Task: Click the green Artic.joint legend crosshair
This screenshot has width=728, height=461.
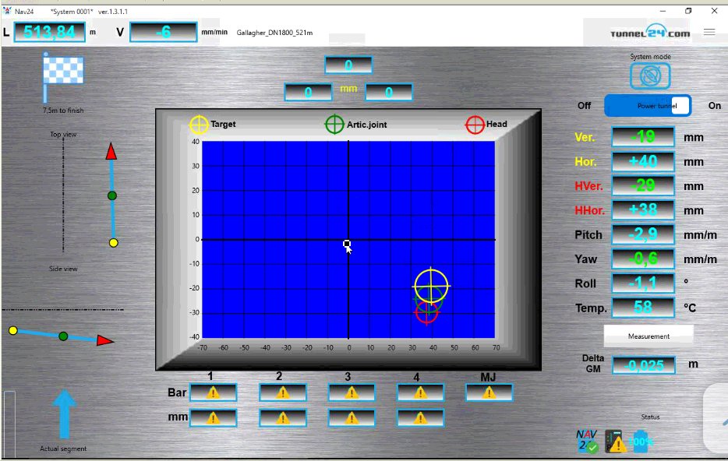Action: 334,125
